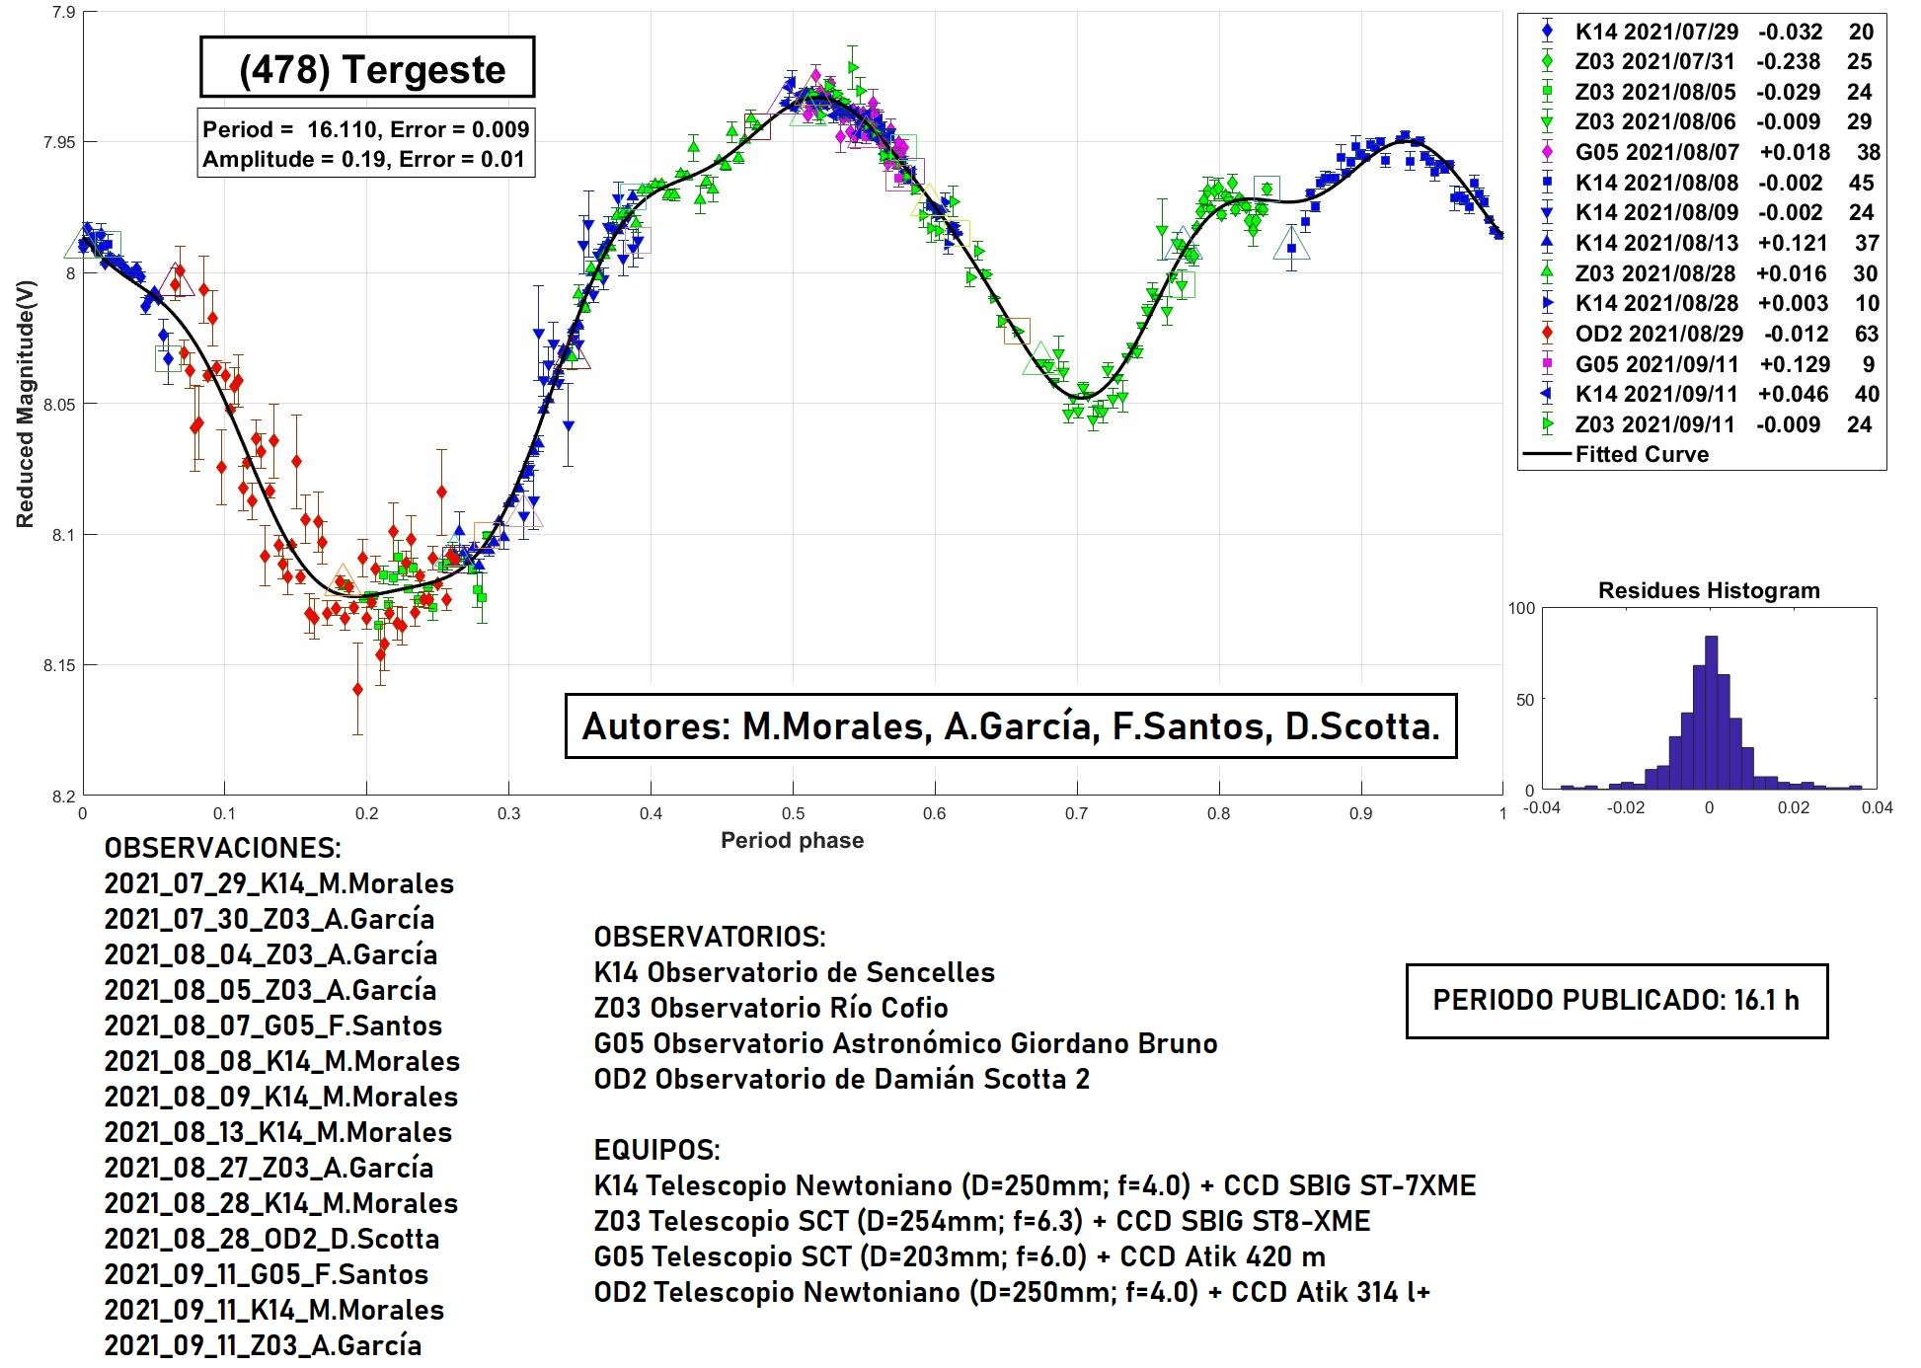Select observation 2021_08_28_OD2_D.Scotta
1921x1368 pixels.
click(x=271, y=1239)
